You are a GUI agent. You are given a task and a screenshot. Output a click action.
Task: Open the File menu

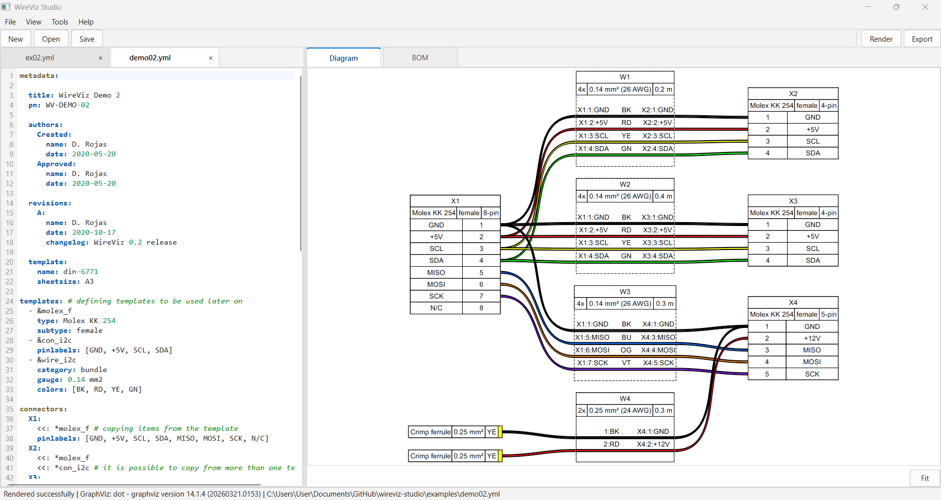10,22
